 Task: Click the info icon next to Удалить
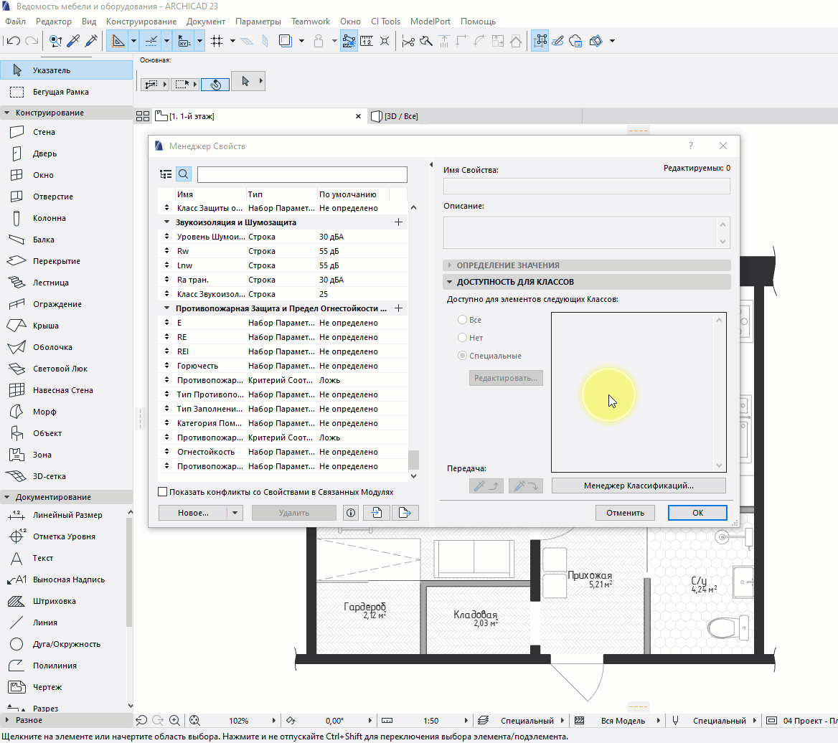[351, 513]
